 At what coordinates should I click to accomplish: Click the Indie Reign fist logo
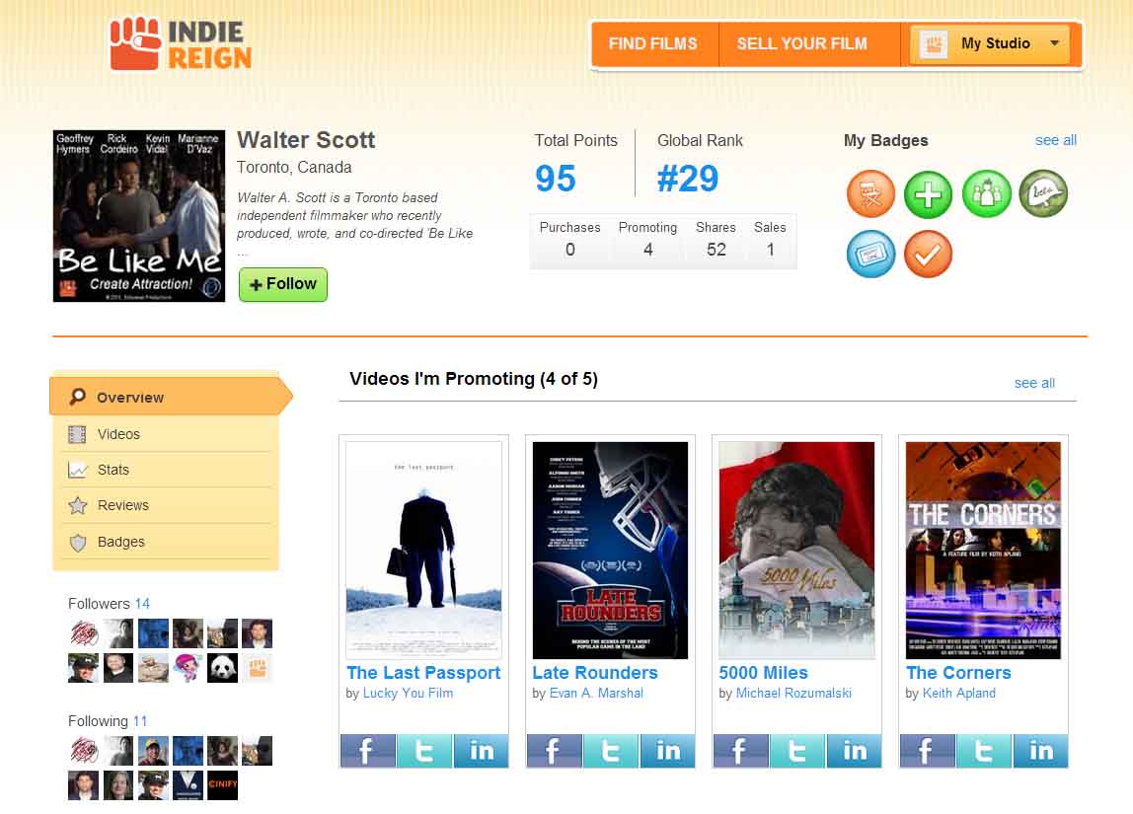pos(135,44)
